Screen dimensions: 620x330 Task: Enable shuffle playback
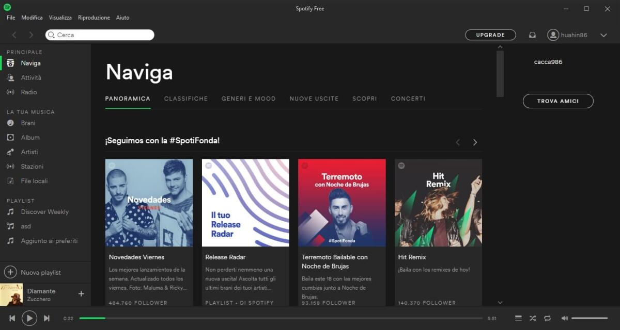pos(533,318)
